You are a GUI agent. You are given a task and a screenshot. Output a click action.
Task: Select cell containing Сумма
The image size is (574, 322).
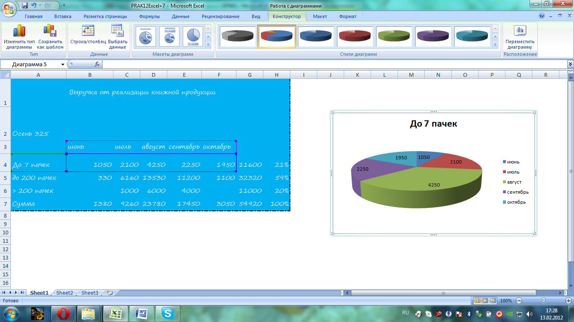coord(38,204)
